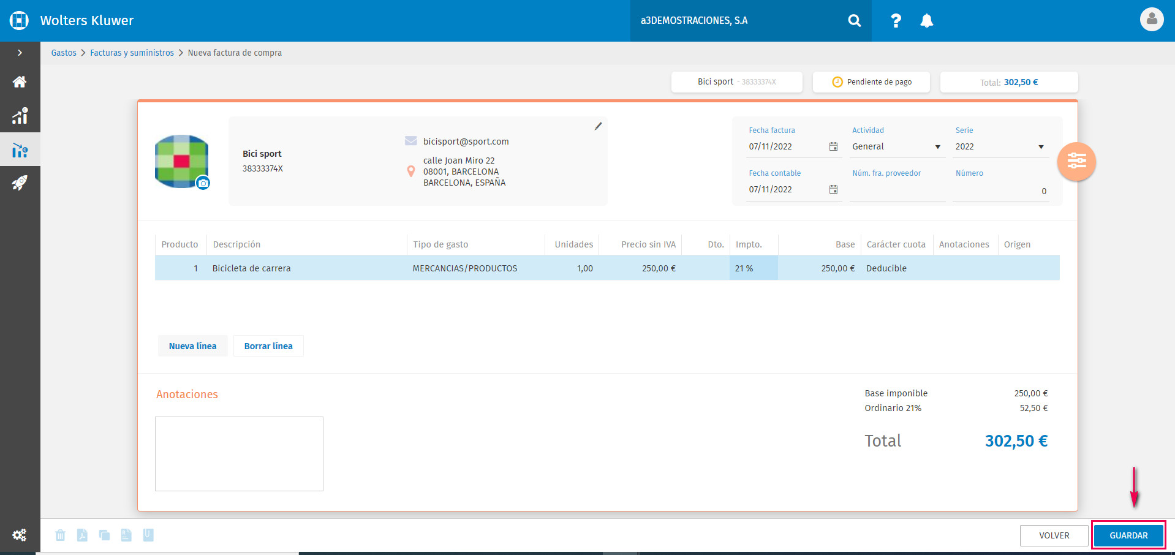Click inside the Anotaciones text box
Viewport: 1175px width, 555px height.
[x=239, y=454]
